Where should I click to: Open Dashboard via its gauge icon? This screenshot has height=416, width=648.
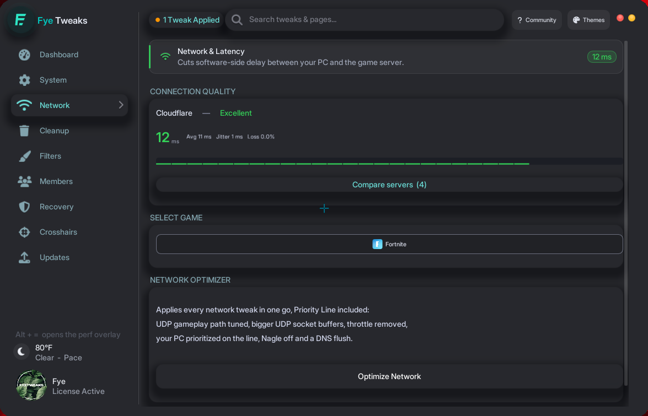point(24,55)
